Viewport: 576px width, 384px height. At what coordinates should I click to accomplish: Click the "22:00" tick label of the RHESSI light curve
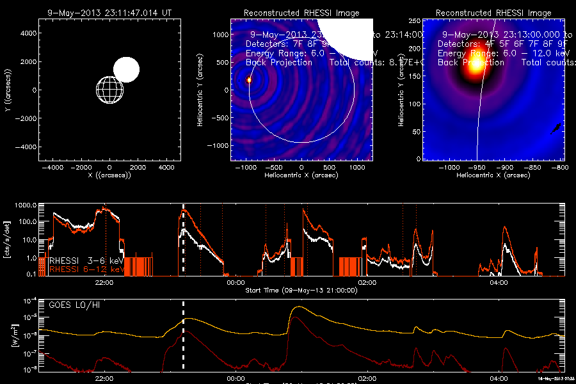104,283
